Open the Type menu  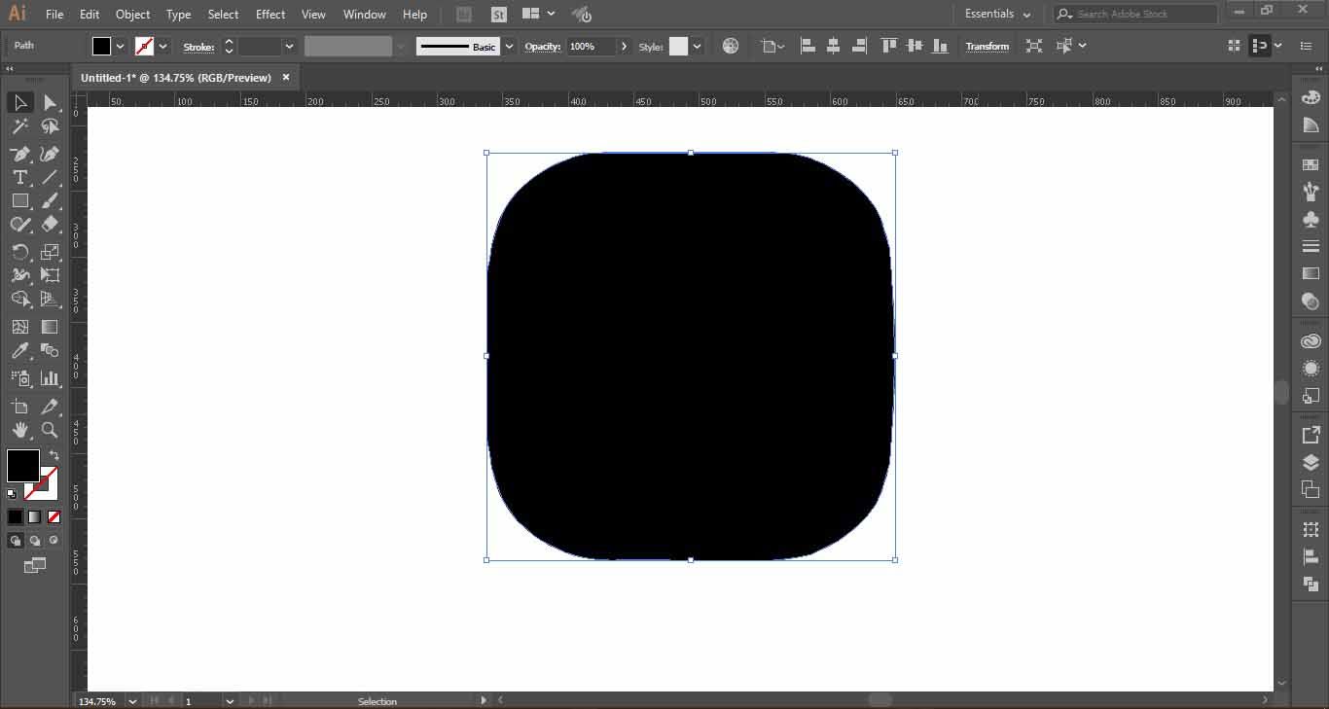tap(178, 14)
